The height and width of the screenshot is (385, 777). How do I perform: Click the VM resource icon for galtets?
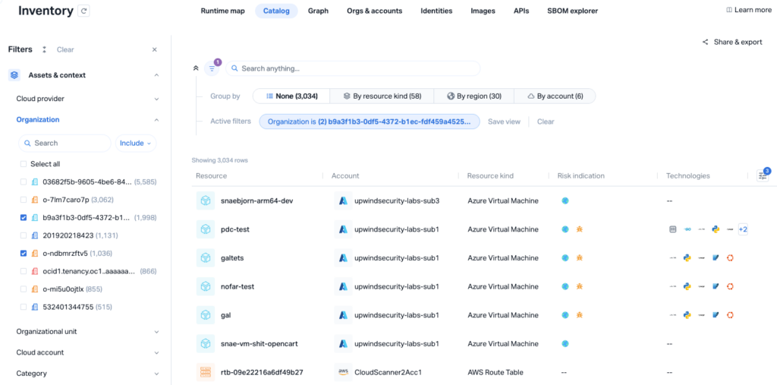[x=205, y=258]
